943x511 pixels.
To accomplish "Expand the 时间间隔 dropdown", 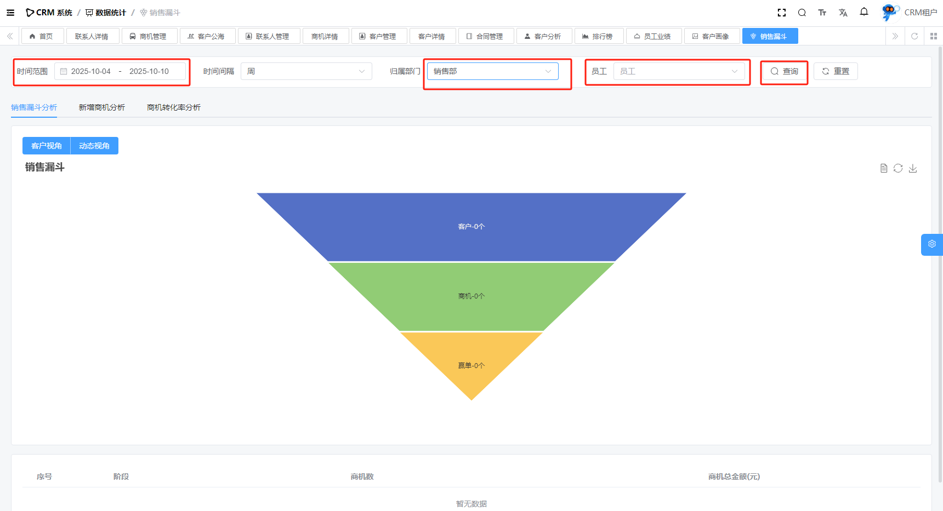I will [x=306, y=71].
